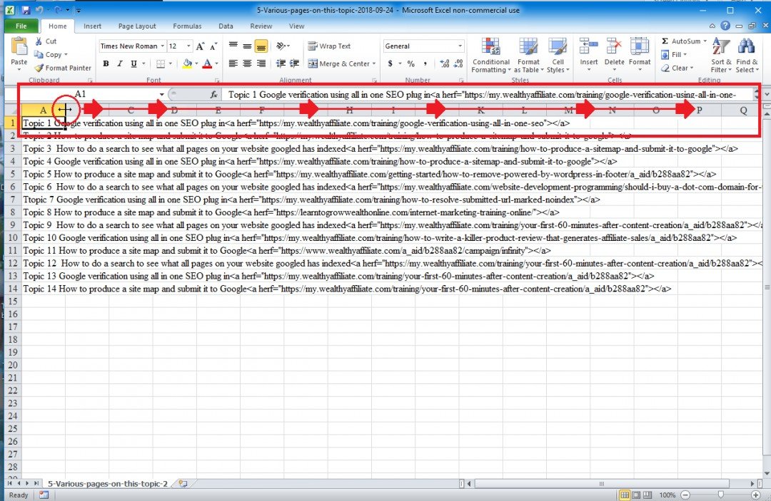Click the Decrease Decimal icon
This screenshot has height=501, width=771.
click(458, 63)
